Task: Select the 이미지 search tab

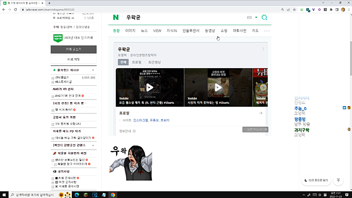Action: tap(130, 31)
